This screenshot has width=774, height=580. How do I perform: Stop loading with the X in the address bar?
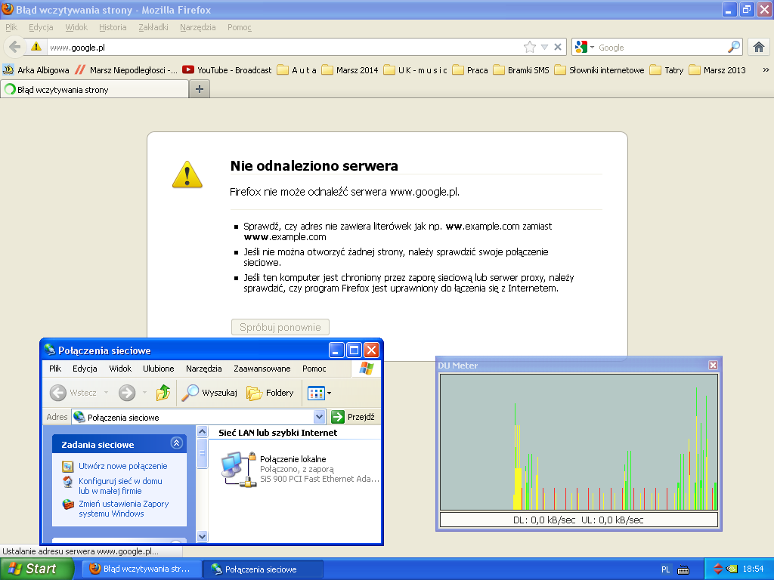point(558,47)
